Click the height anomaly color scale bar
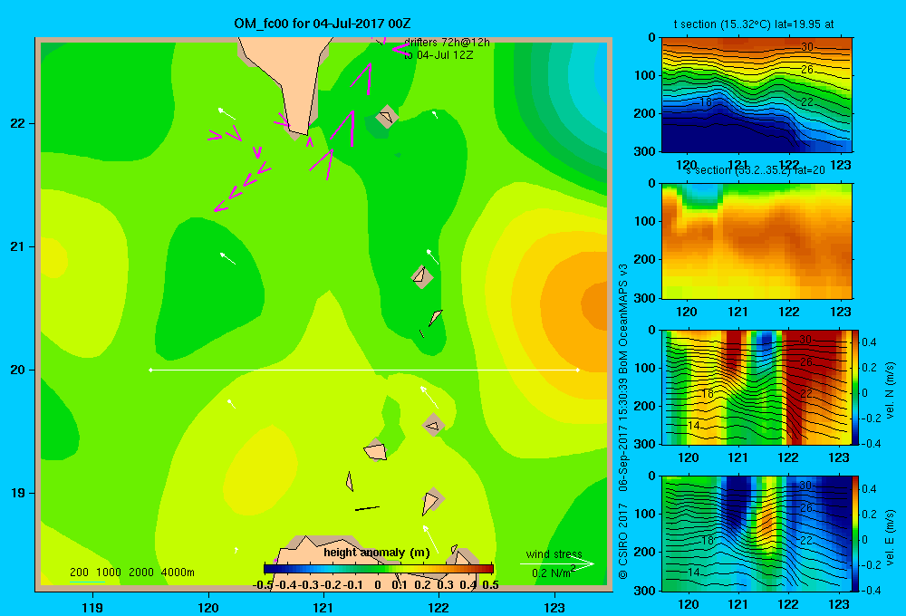The image size is (906, 616). pos(379,569)
